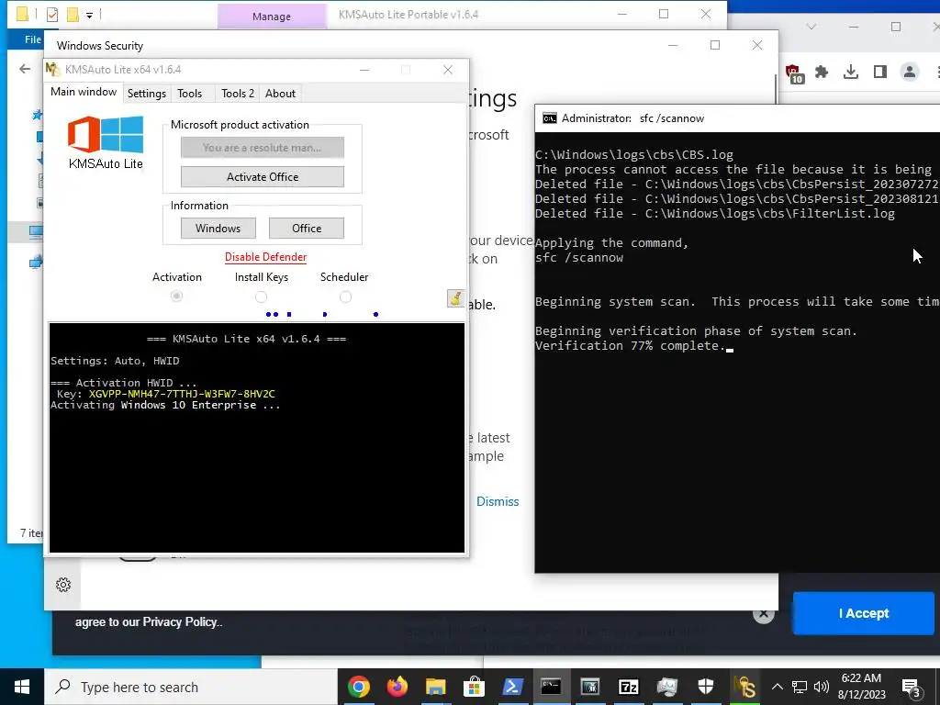Click the Office information button
The width and height of the screenshot is (940, 705).
click(307, 229)
